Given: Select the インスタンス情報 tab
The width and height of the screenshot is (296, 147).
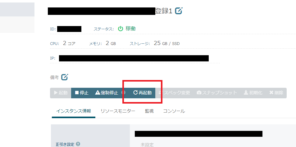Looking at the screenshot, I should pos(73,111).
